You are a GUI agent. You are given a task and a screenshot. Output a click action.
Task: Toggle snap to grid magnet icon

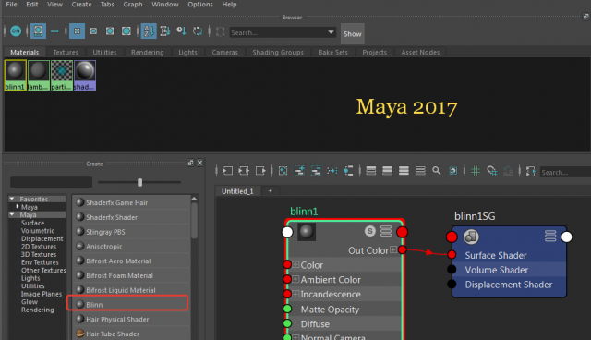tap(492, 171)
